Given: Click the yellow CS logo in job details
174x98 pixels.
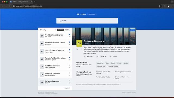Looking at the screenshot, I should 79,43.
